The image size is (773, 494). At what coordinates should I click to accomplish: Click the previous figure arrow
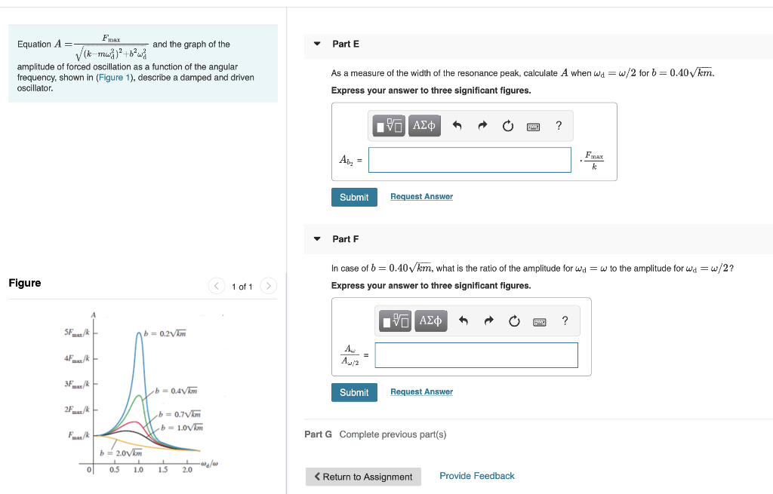tap(217, 286)
